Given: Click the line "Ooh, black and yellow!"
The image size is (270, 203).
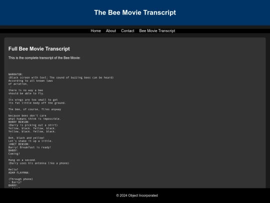Looking at the screenshot, I should [26, 138].
